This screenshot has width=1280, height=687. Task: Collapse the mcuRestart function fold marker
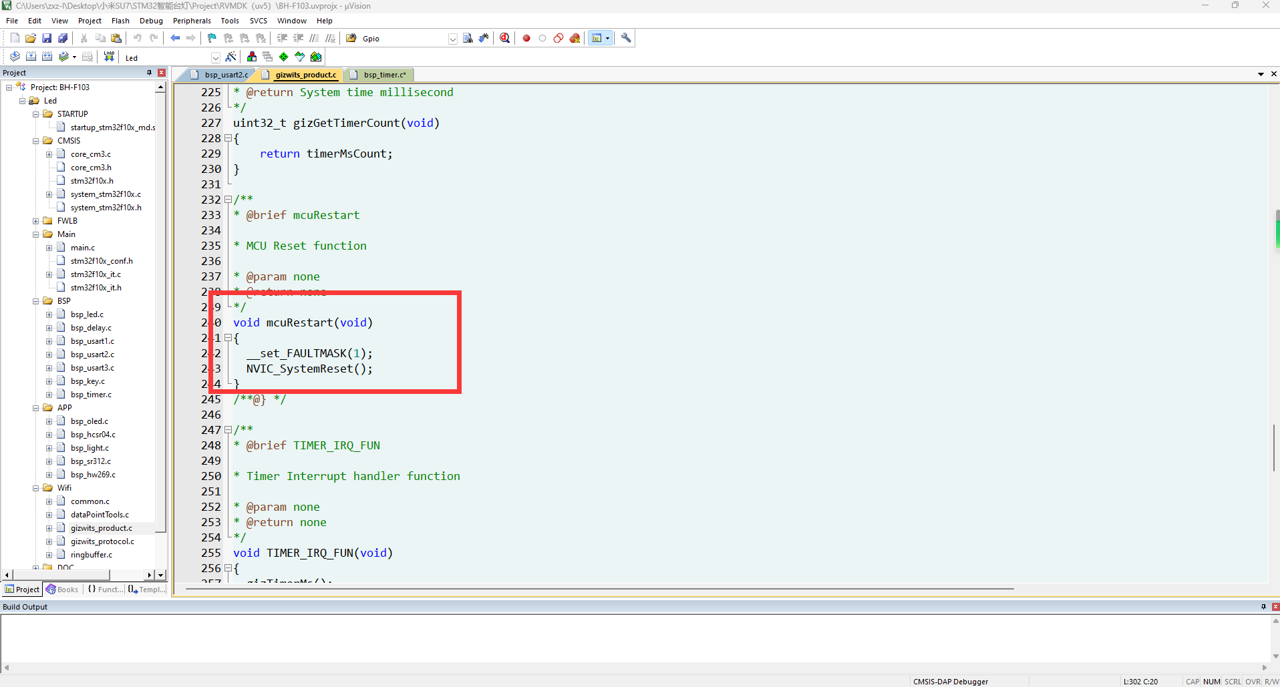click(x=228, y=338)
